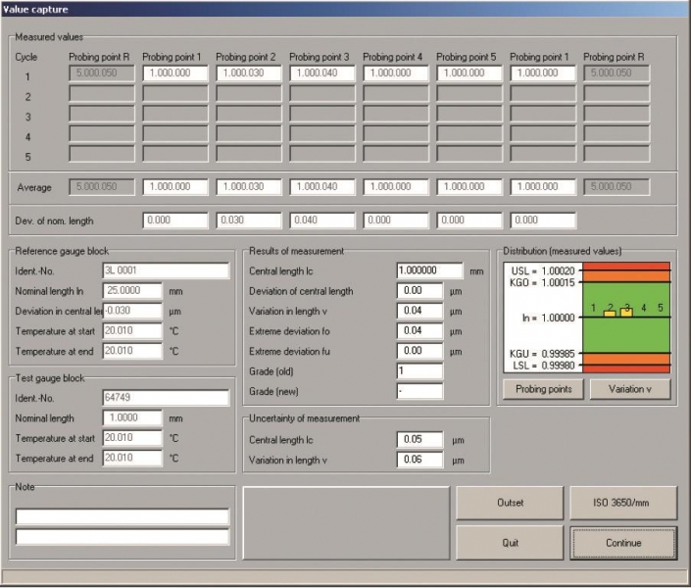This screenshot has width=691, height=588.
Task: Show the Variation v distribution
Action: point(630,389)
